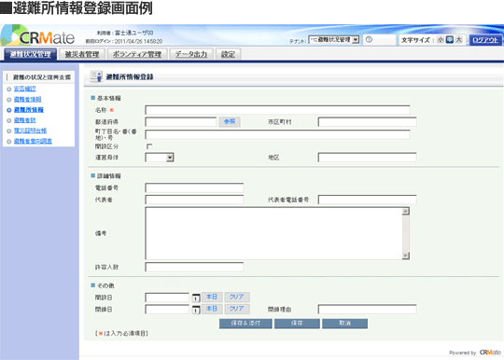
Task: Click クリア button for 開設日
Action: tap(236, 297)
